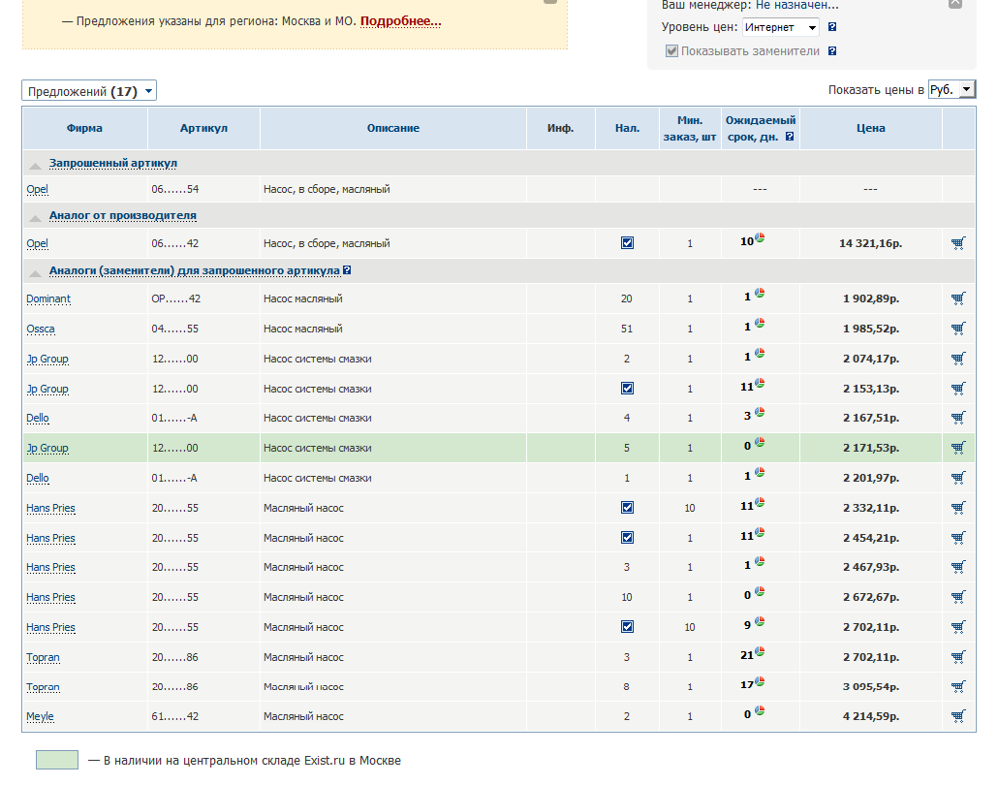The height and width of the screenshot is (785, 998).
Task: Sort by Инф. column header
Action: coord(561,128)
